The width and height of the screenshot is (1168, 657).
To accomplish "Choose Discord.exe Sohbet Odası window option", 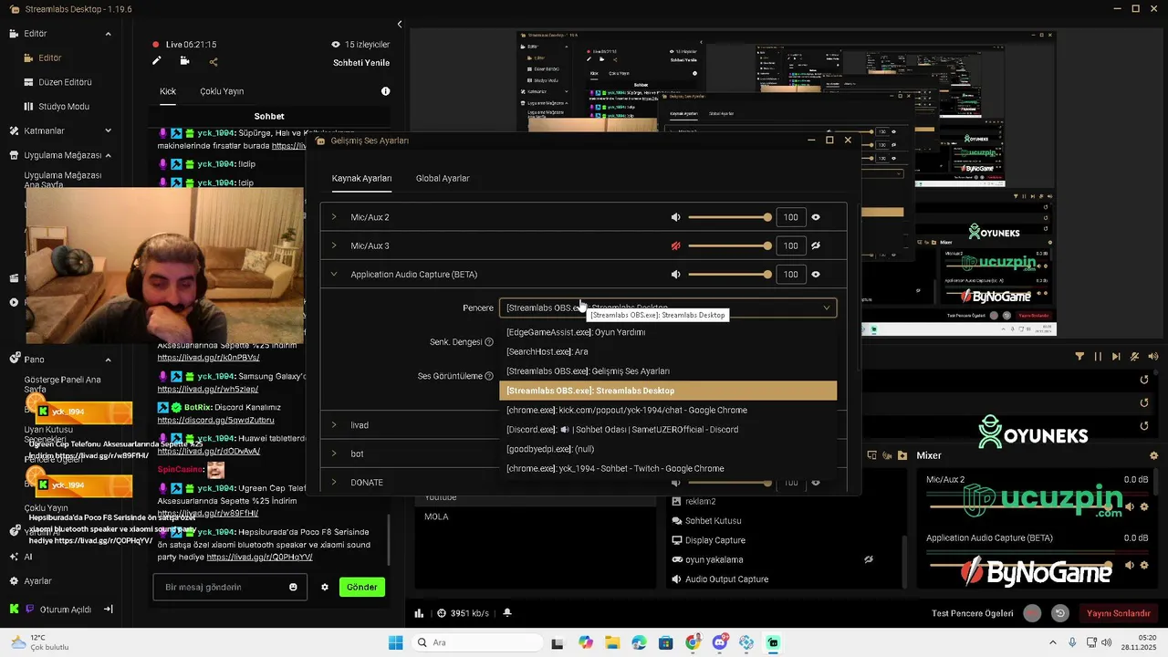I will tap(668, 430).
